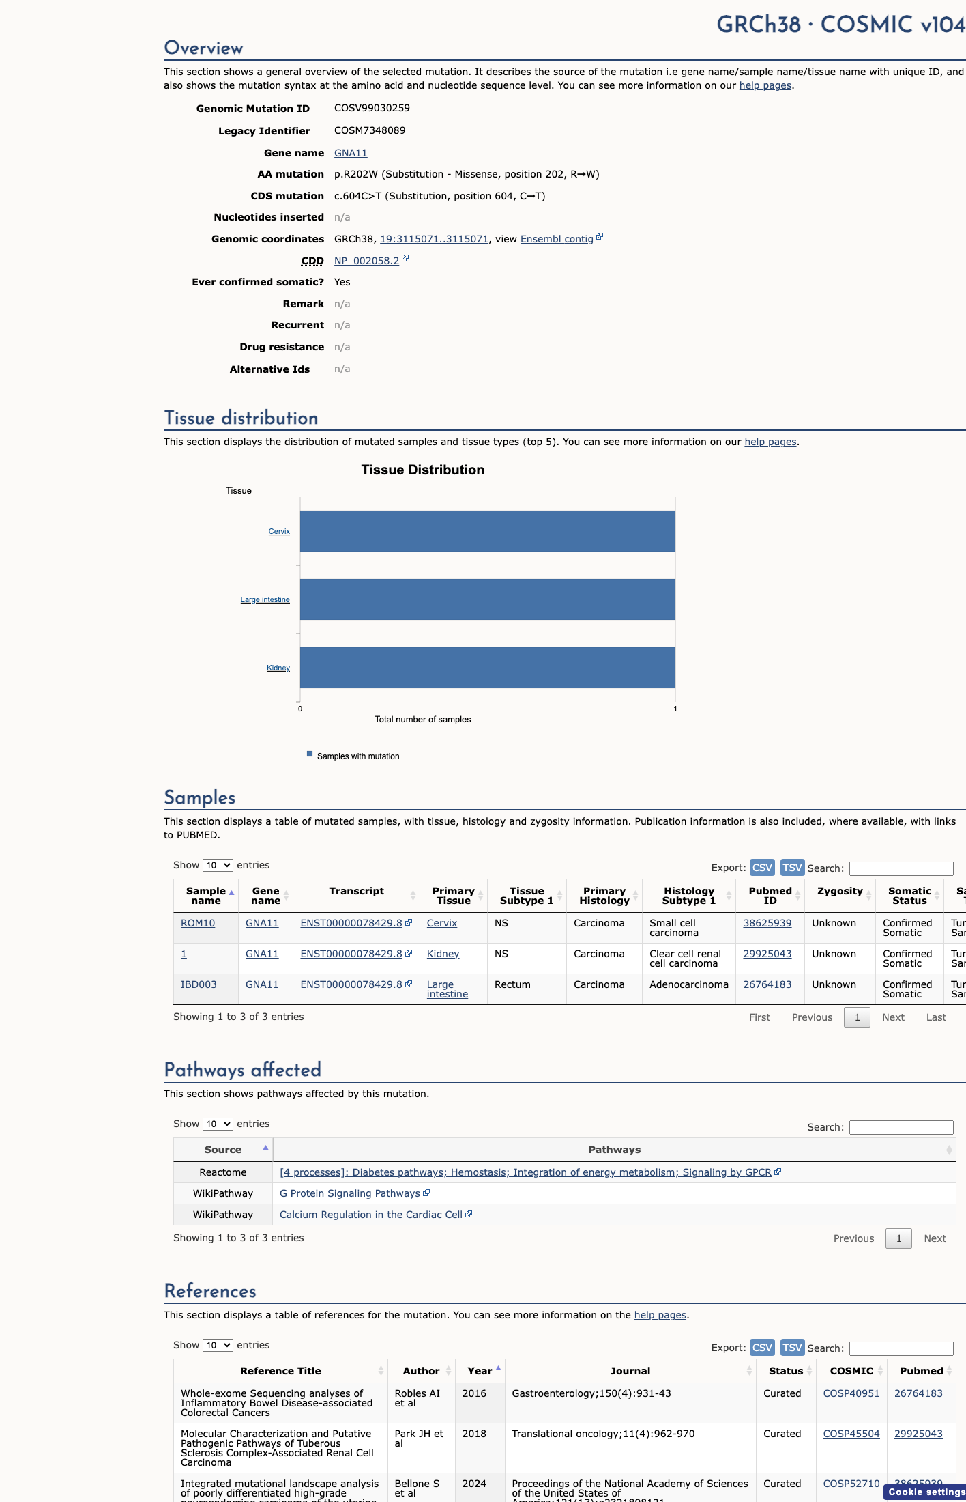Go to First page of Samples table
The width and height of the screenshot is (966, 1502).
click(759, 1017)
